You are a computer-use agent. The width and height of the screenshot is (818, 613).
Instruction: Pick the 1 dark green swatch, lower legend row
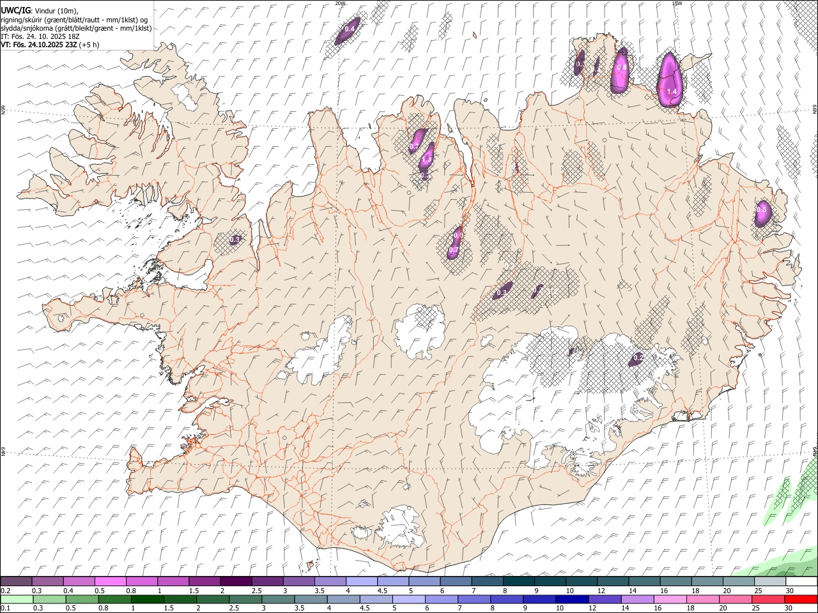pos(147,599)
